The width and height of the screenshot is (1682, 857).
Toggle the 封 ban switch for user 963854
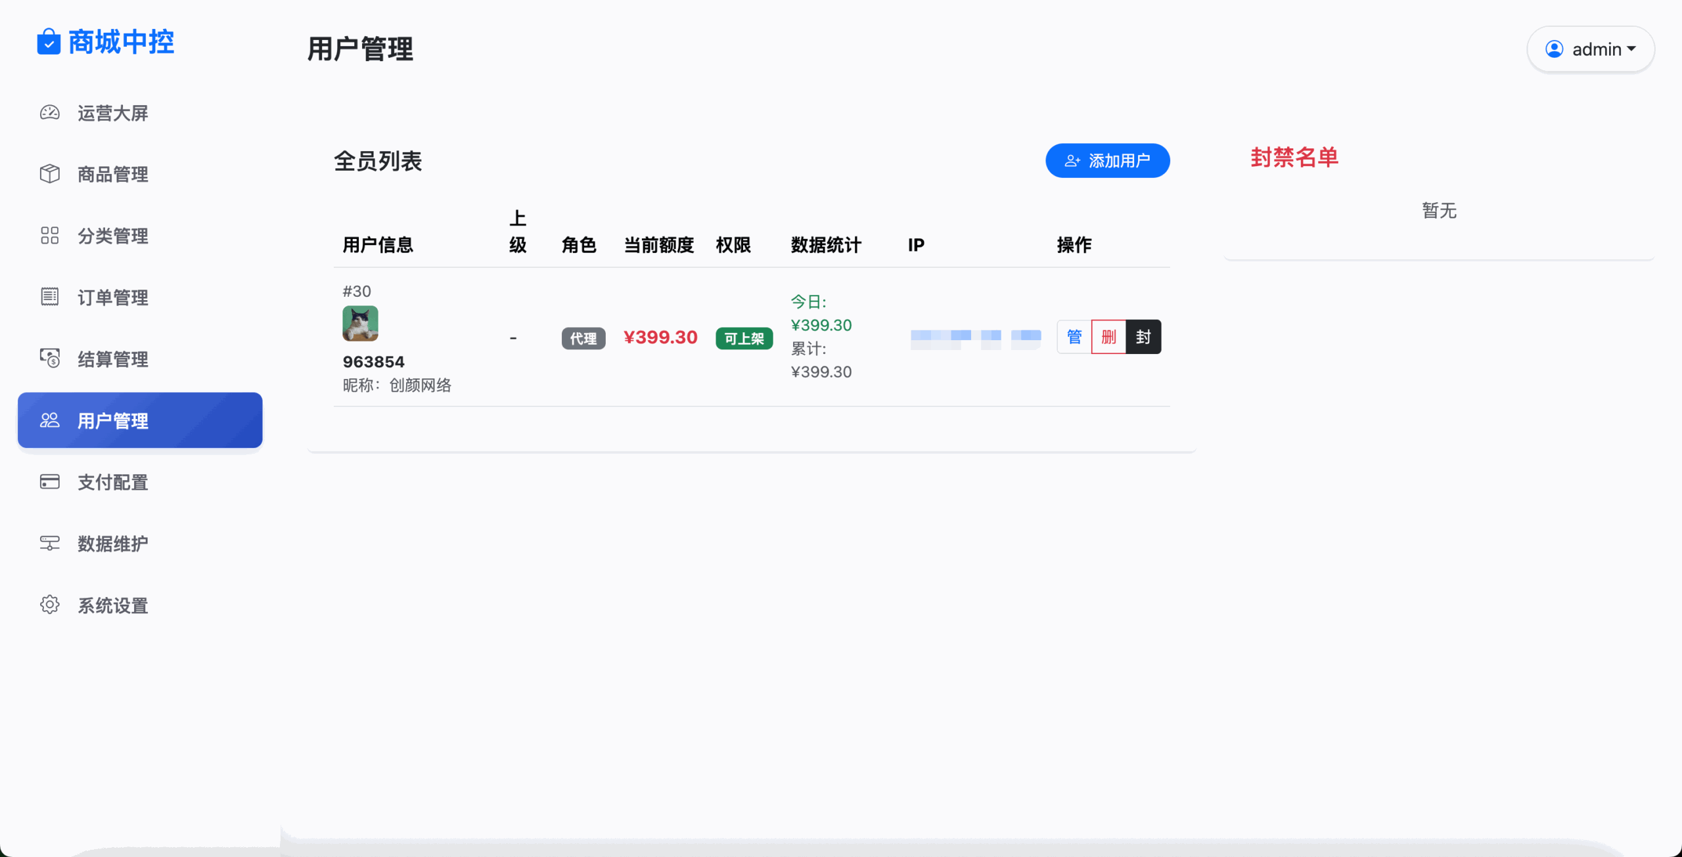pos(1143,336)
